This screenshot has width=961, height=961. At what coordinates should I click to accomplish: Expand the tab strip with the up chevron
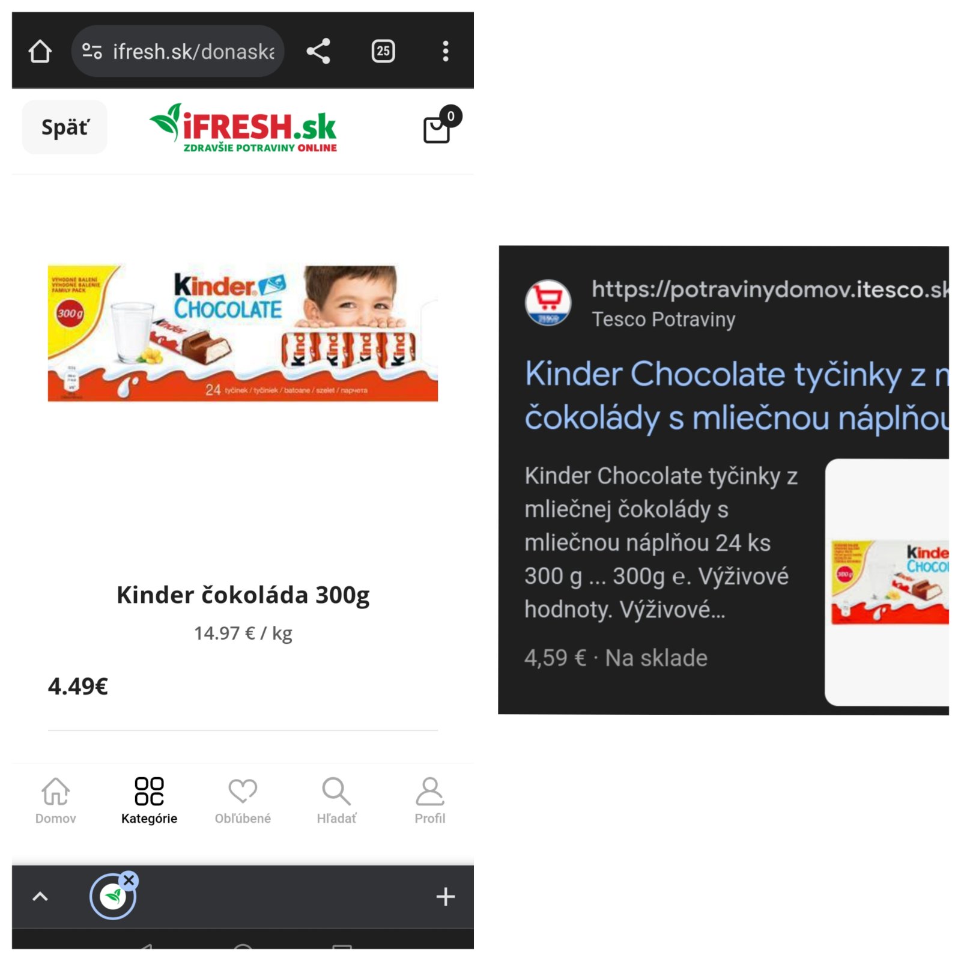[x=40, y=897]
